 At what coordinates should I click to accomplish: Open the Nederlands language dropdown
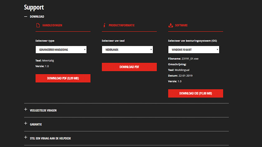pos(127,50)
